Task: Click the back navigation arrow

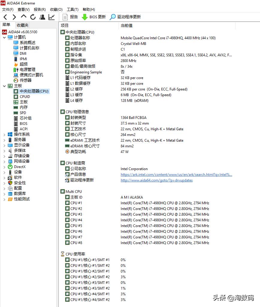Action: (5, 17)
